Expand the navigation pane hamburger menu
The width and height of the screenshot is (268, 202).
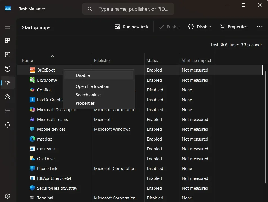(8, 27)
